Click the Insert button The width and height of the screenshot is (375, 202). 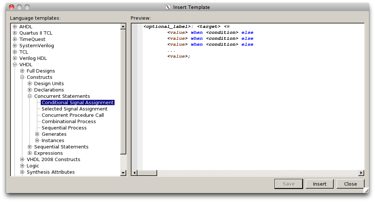point(320,184)
